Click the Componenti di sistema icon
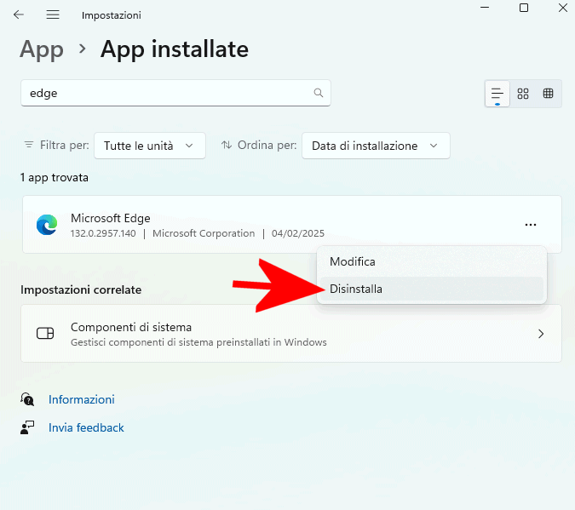Image resolution: width=575 pixels, height=510 pixels. (45, 333)
